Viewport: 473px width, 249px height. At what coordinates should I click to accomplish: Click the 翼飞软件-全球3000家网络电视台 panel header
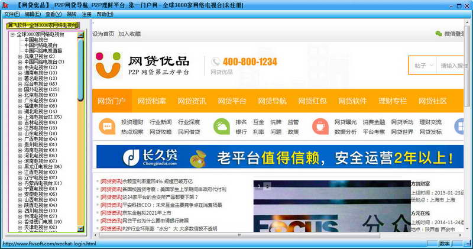coord(43,25)
